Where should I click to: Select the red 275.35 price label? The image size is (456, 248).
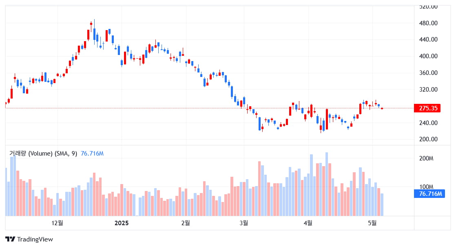[427, 108]
